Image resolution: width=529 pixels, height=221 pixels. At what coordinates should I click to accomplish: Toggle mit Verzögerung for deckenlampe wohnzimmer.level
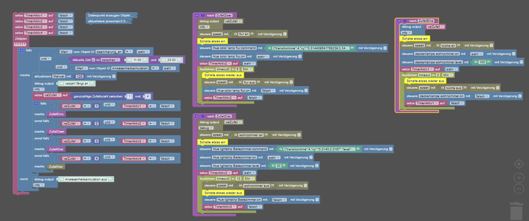pyautogui.click(x=522, y=62)
